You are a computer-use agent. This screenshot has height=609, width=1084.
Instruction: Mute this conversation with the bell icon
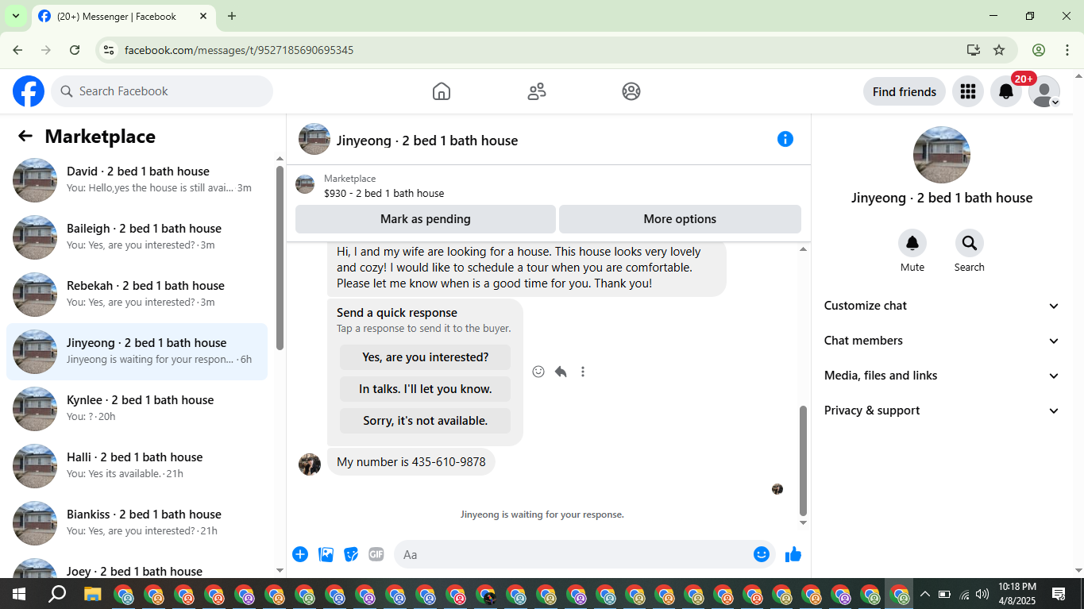912,243
